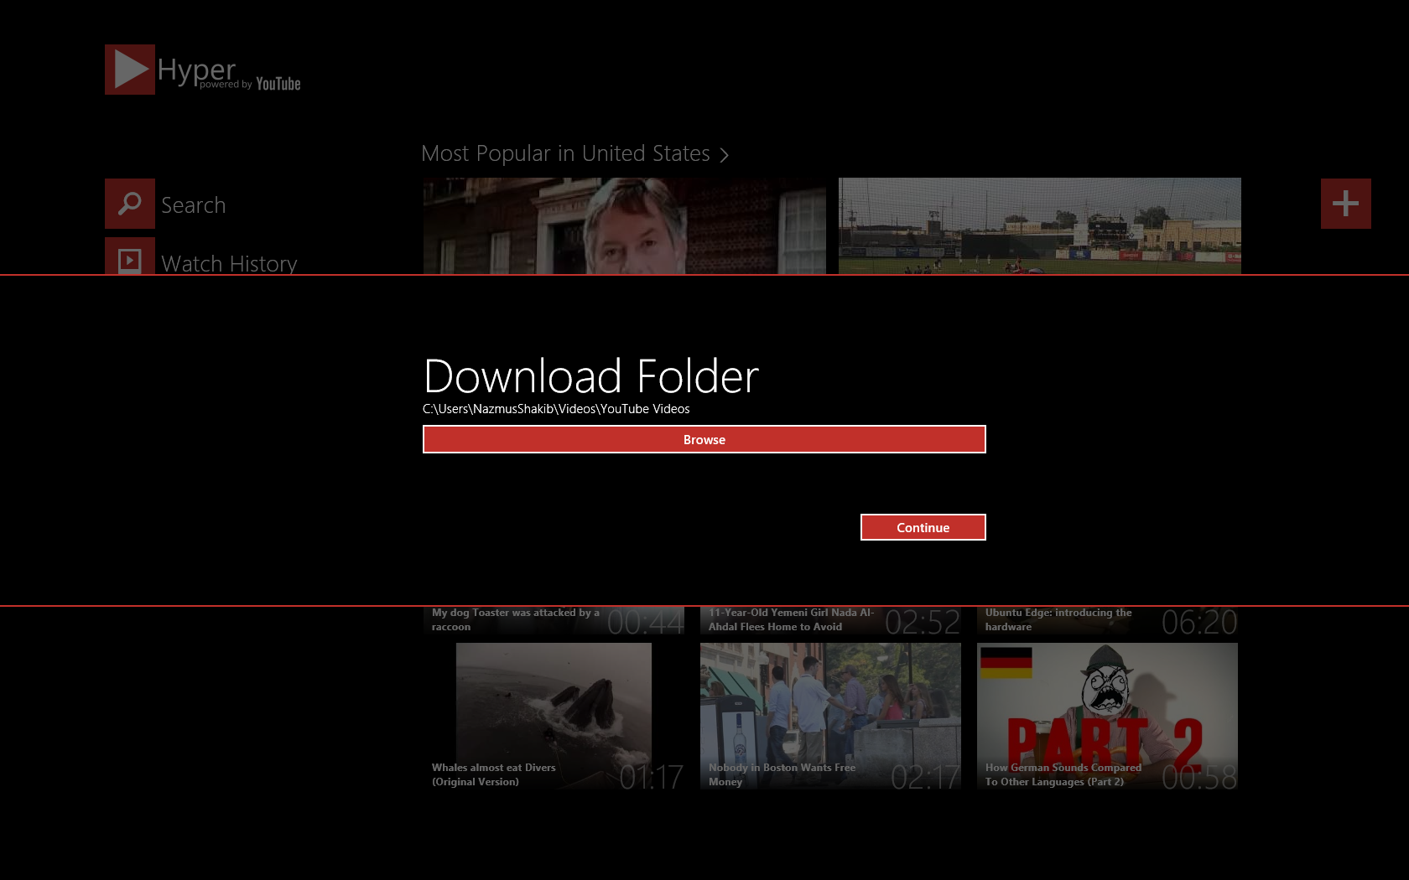The image size is (1409, 880).
Task: Open the video thumbnail of man's face
Action: click(x=624, y=225)
